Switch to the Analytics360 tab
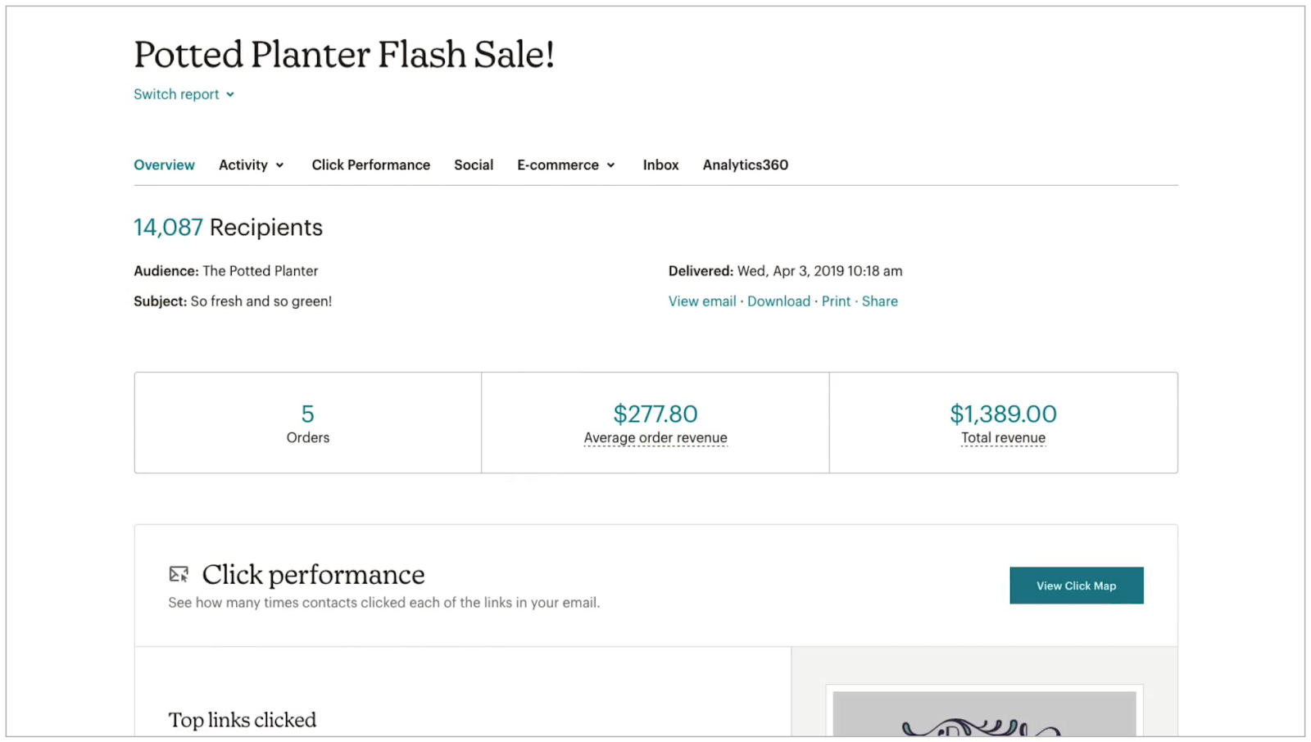 745,165
